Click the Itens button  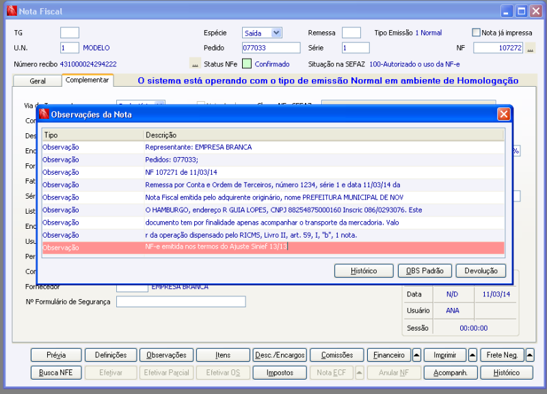coord(223,355)
